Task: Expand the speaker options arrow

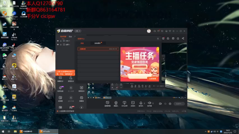Action: click(x=153, y=103)
